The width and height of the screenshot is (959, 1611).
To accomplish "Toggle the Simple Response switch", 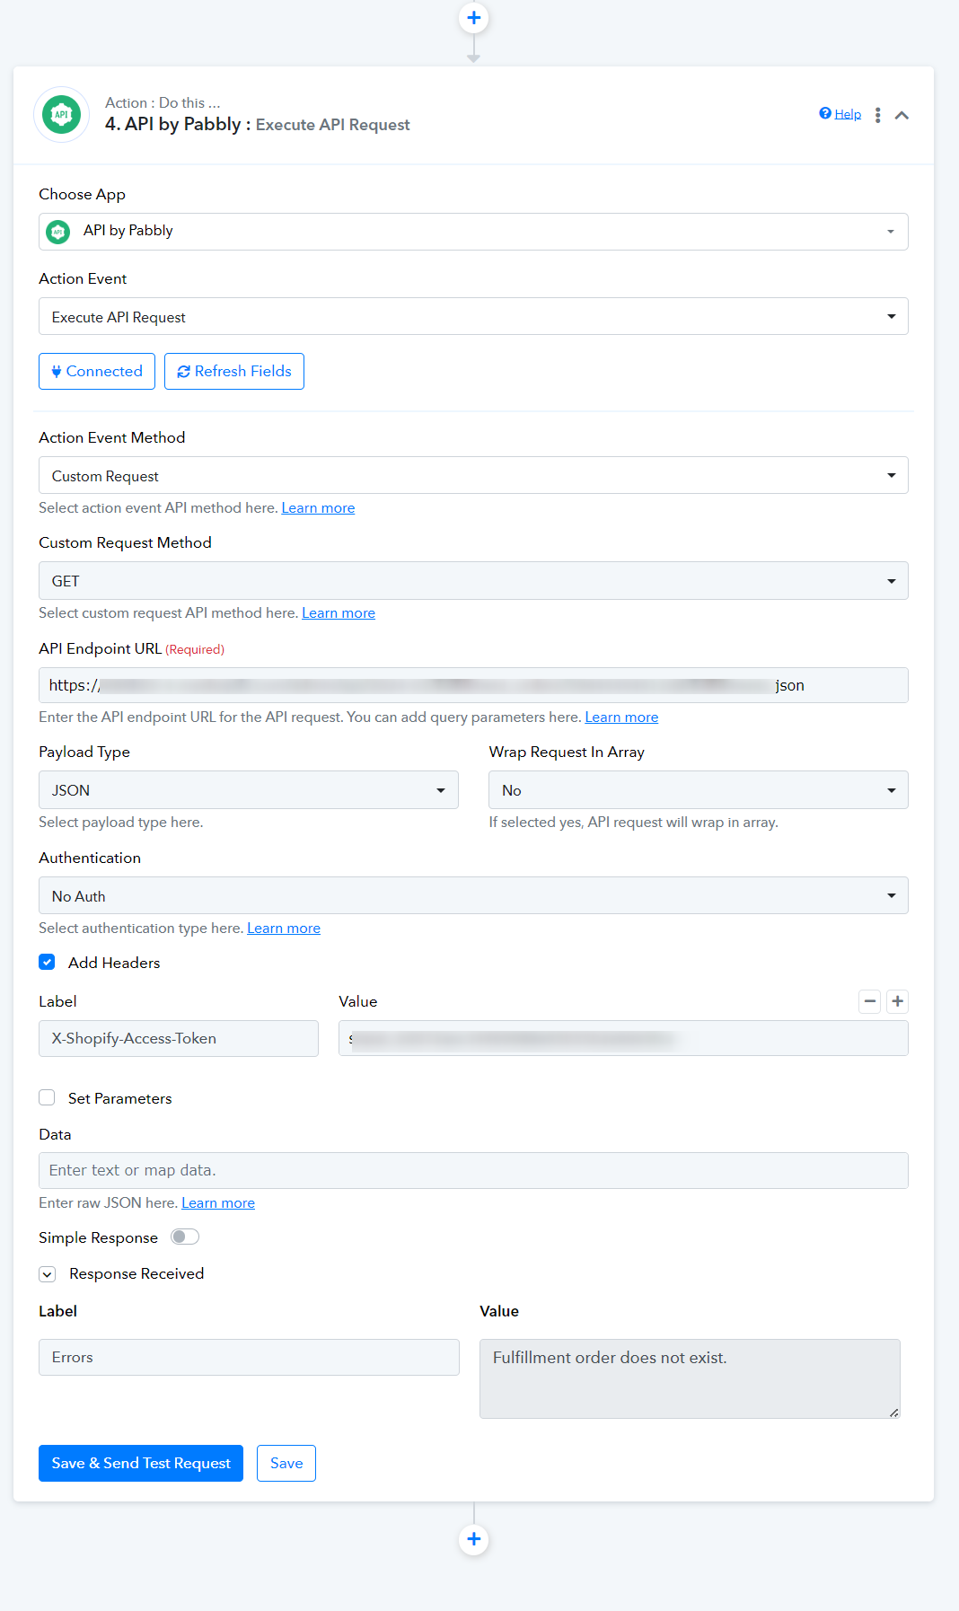I will 185,1237.
